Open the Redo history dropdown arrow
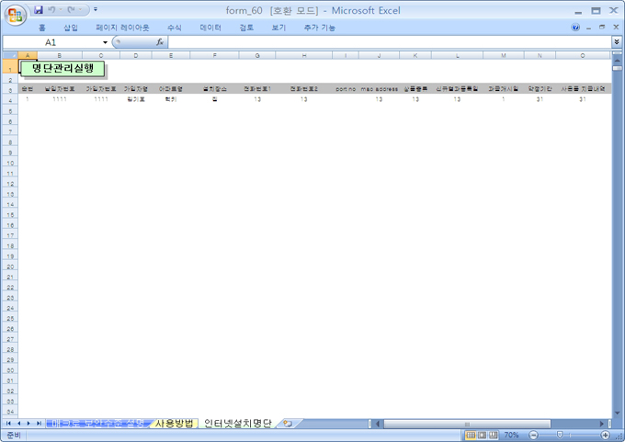Image resolution: width=625 pixels, height=442 pixels. click(80, 9)
